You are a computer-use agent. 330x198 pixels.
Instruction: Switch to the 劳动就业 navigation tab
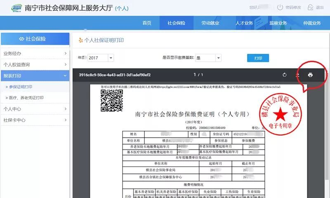point(210,23)
